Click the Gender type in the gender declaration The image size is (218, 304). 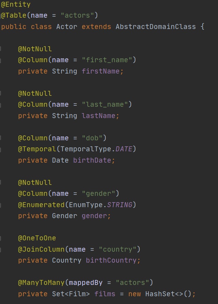pos(64,216)
